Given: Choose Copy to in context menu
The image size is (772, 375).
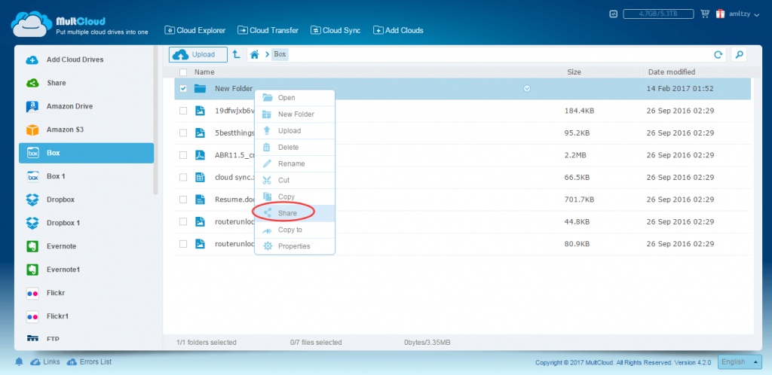Looking at the screenshot, I should coord(295,230).
